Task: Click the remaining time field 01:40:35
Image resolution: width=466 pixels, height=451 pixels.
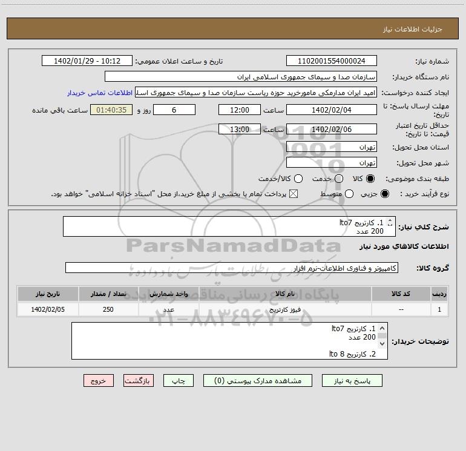Action: pyautogui.click(x=111, y=110)
